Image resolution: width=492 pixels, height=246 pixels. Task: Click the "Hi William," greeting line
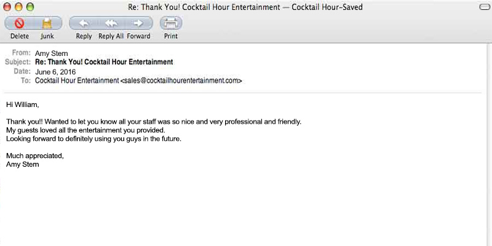(x=22, y=105)
